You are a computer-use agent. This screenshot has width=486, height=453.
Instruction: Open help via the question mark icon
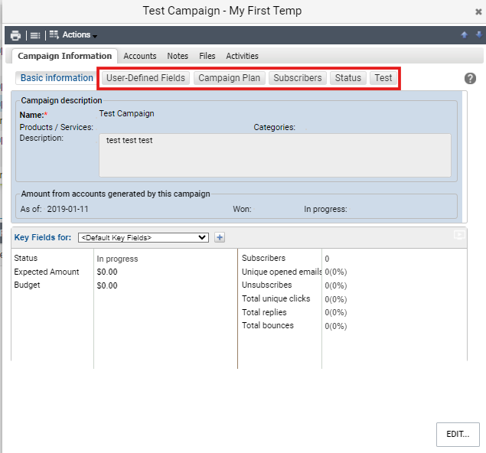tap(470, 78)
